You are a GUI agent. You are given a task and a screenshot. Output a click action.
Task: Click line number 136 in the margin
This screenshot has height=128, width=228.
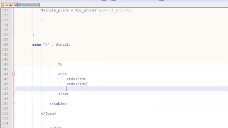[5, 35]
